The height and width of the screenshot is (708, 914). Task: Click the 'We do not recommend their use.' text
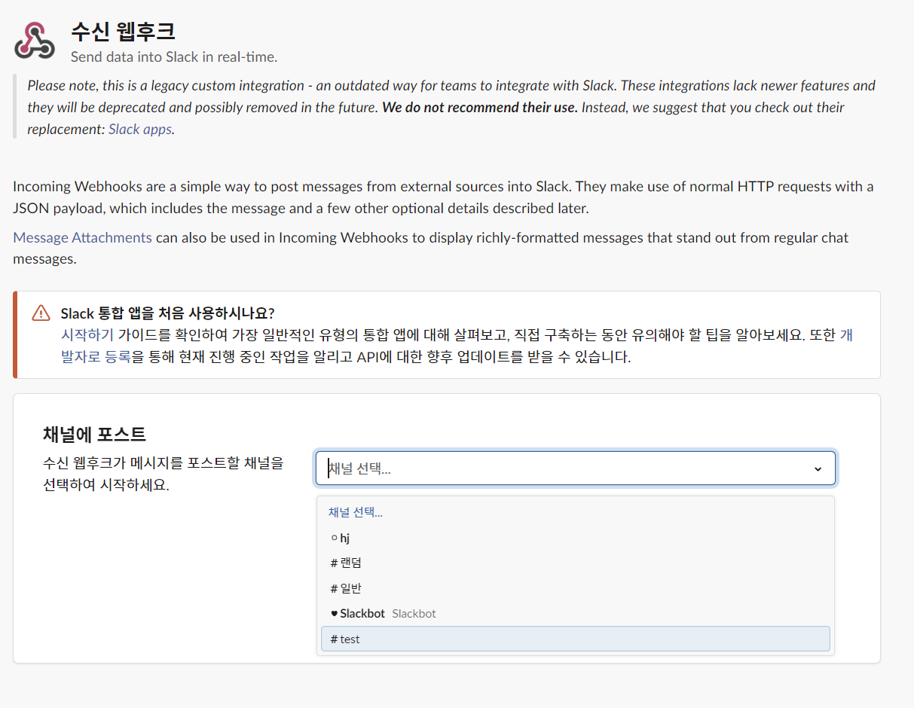coord(480,107)
